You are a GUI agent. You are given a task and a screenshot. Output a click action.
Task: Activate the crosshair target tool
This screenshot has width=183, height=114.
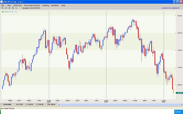coord(6,8)
